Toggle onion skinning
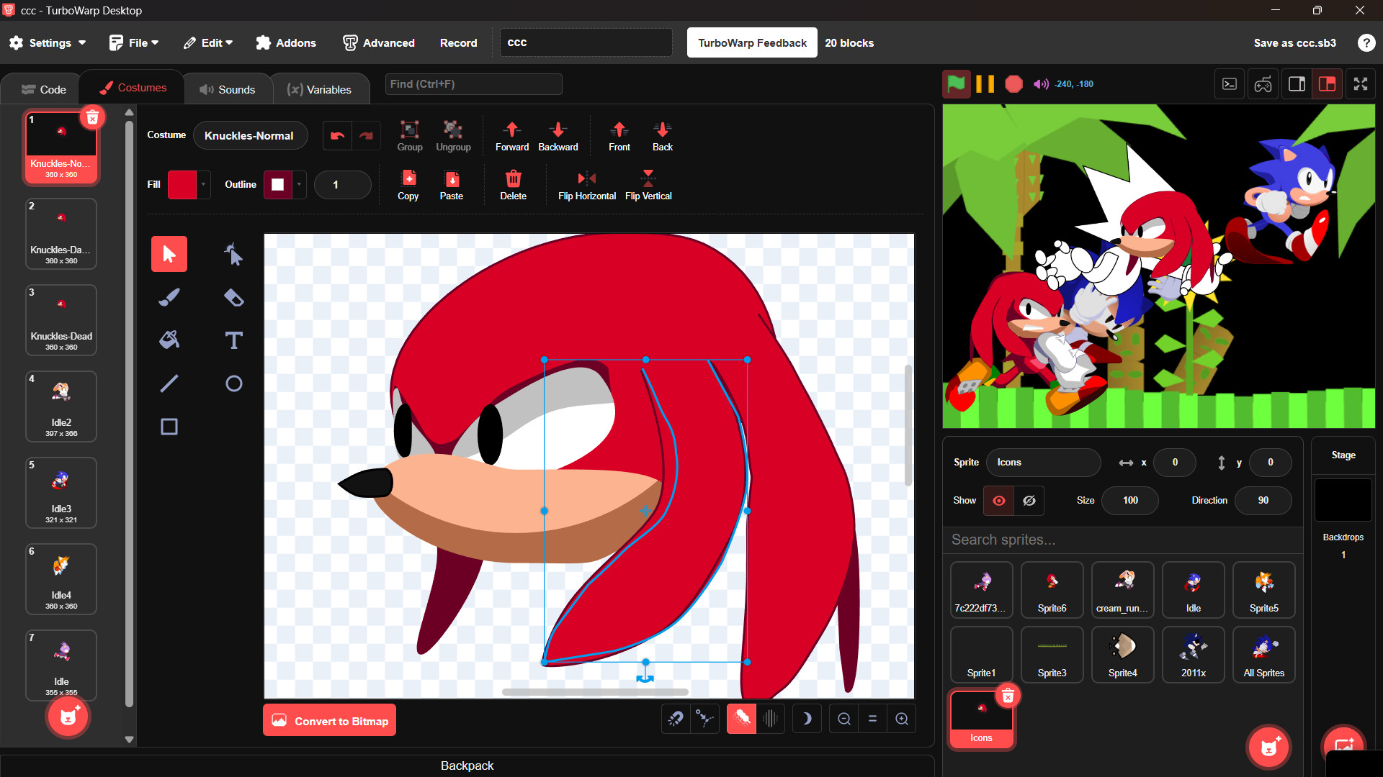This screenshot has height=777, width=1383. (x=741, y=719)
